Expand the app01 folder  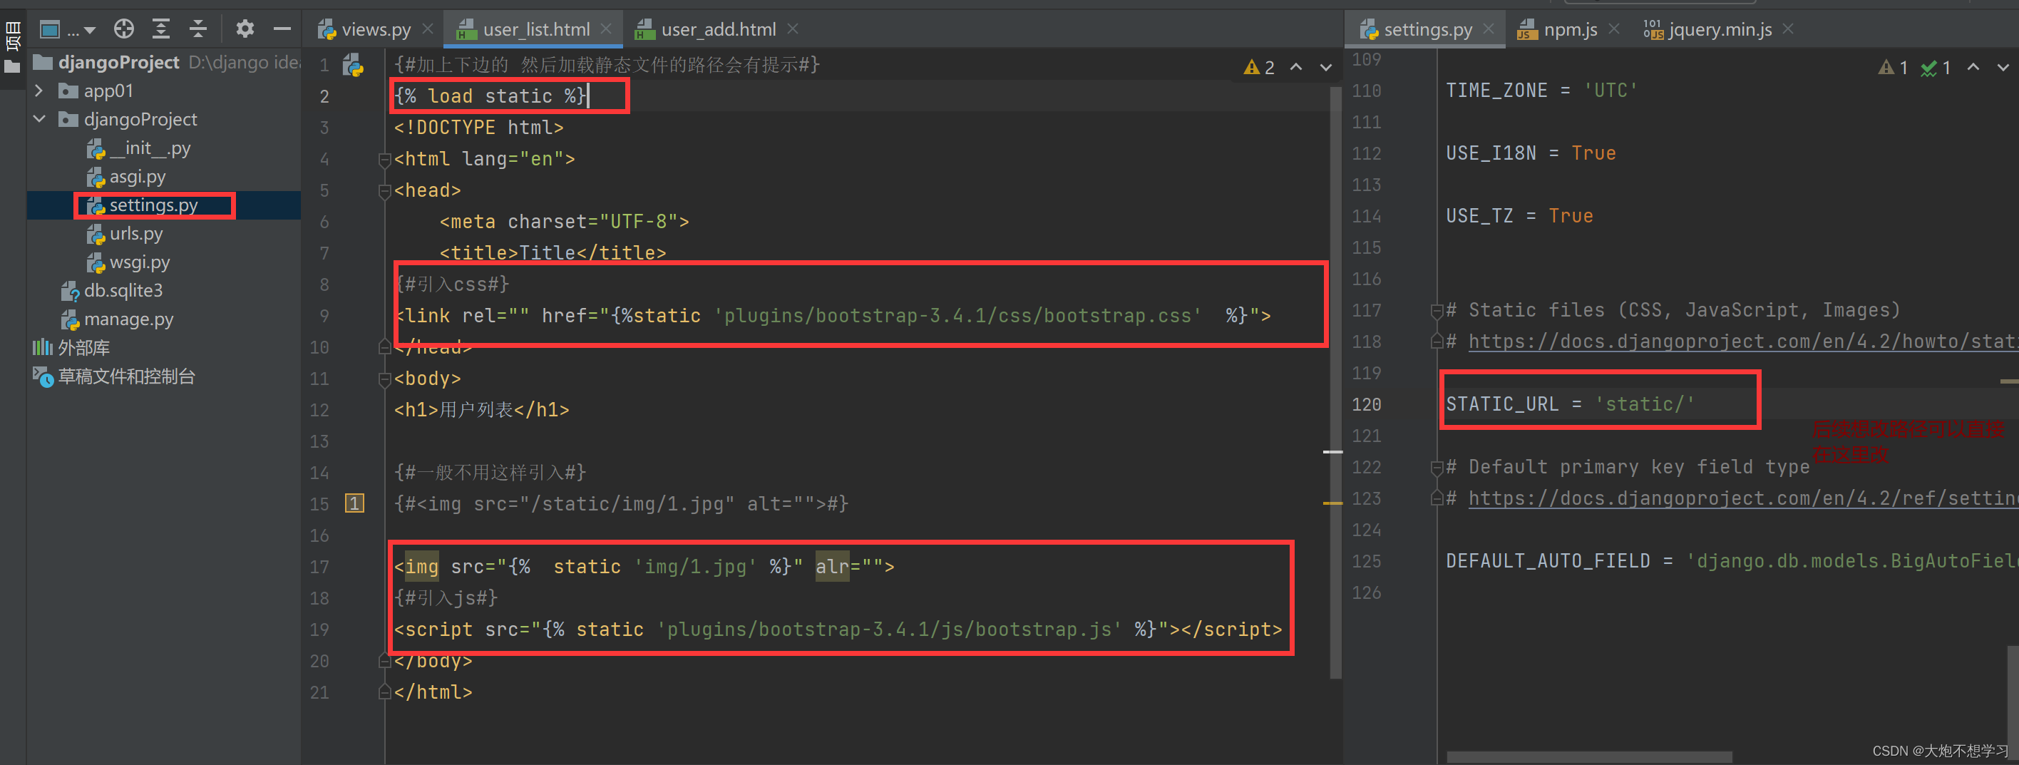[38, 91]
